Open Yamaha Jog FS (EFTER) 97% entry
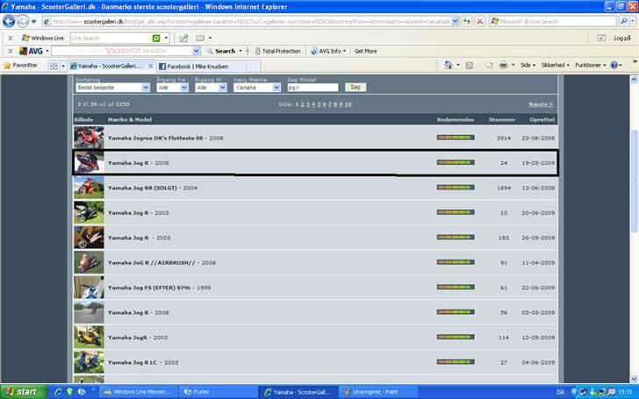 click(x=149, y=288)
